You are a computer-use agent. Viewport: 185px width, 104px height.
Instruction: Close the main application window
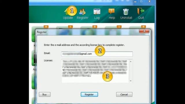(149, 1)
